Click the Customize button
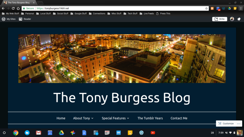Screen dimensions: 244x137 coord(226,123)
